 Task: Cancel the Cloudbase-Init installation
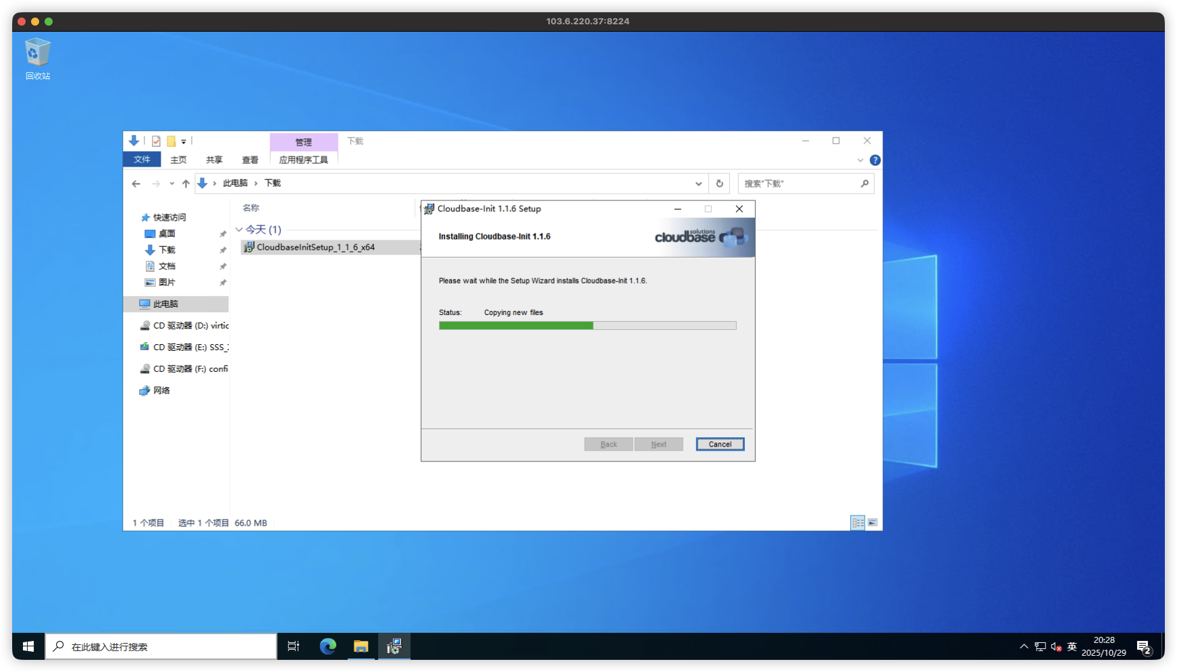coord(719,444)
